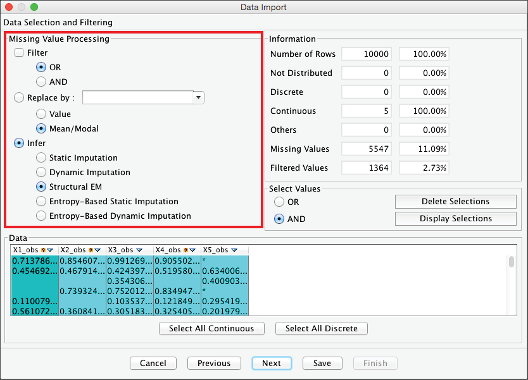This screenshot has width=528, height=380.
Task: Click the blue arrow icon on X4_obs header
Action: point(192,250)
